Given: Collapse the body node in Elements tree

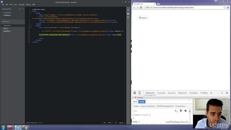Looking at the screenshot, I should pyautogui.click(x=135, y=97).
